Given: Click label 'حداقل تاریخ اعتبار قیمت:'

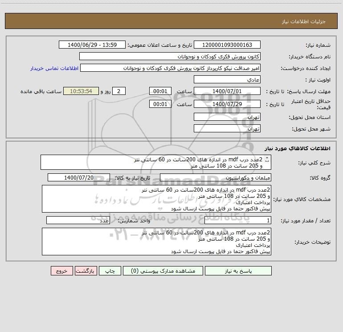Looking at the screenshot, I should pos(311,104).
